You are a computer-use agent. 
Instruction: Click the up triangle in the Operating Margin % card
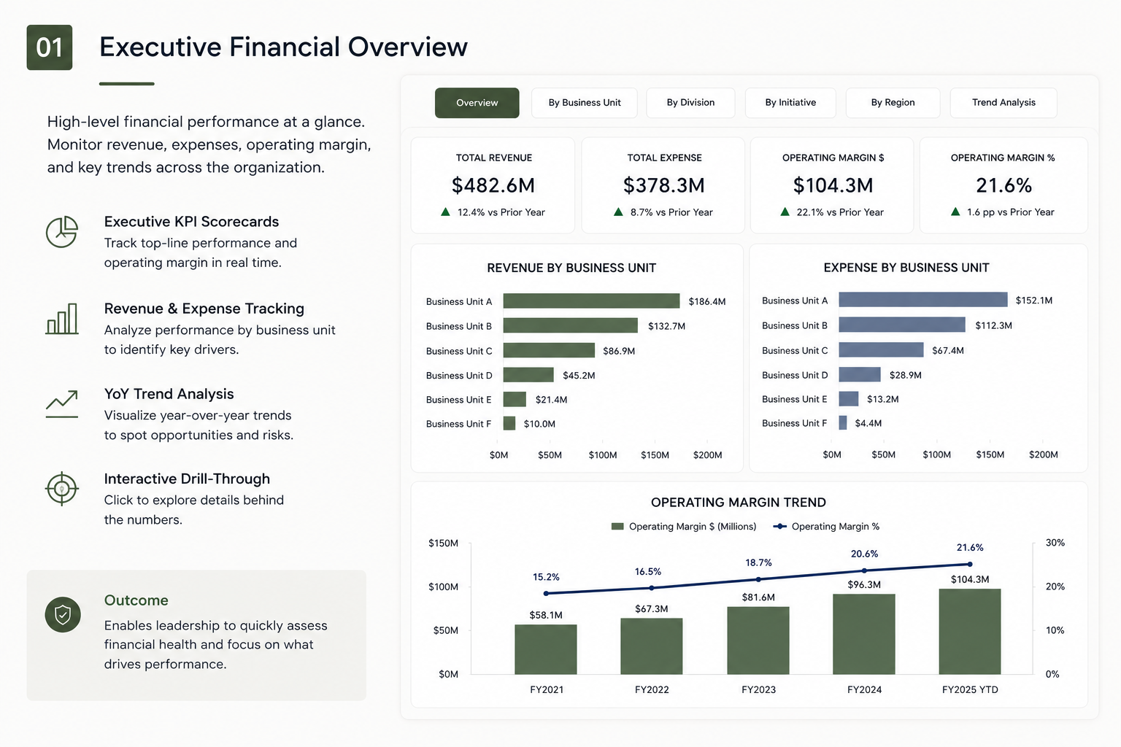(955, 212)
